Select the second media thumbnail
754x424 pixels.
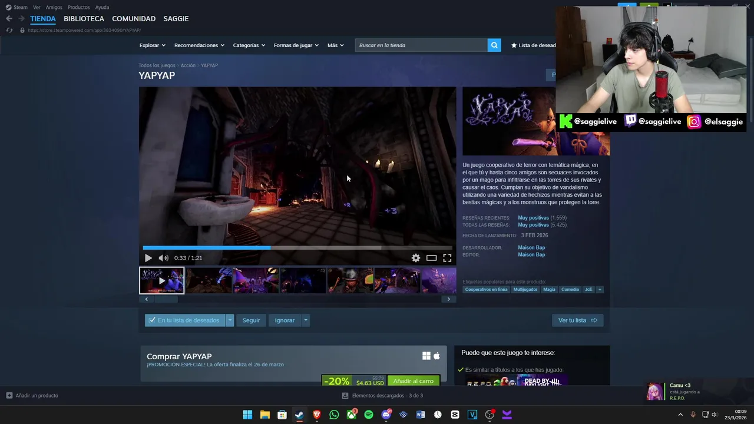click(209, 280)
